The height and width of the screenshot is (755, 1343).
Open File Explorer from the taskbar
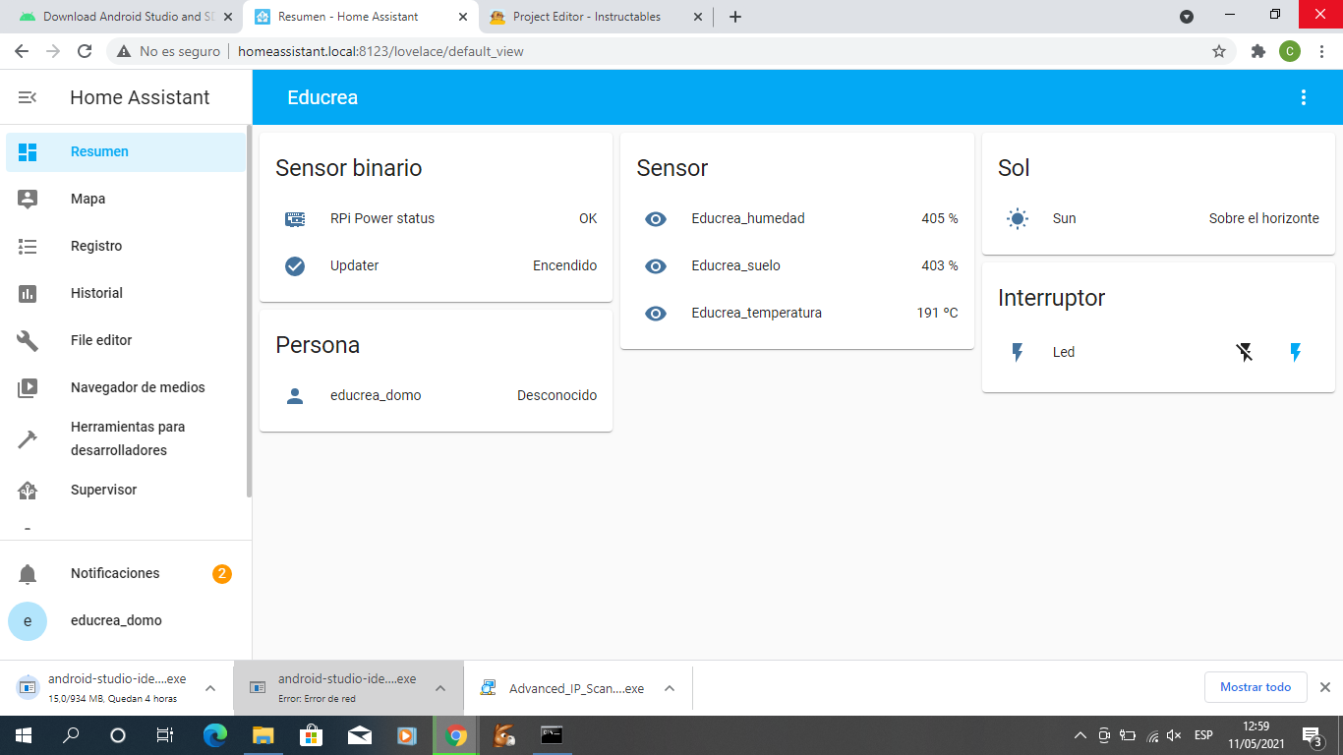(263, 735)
